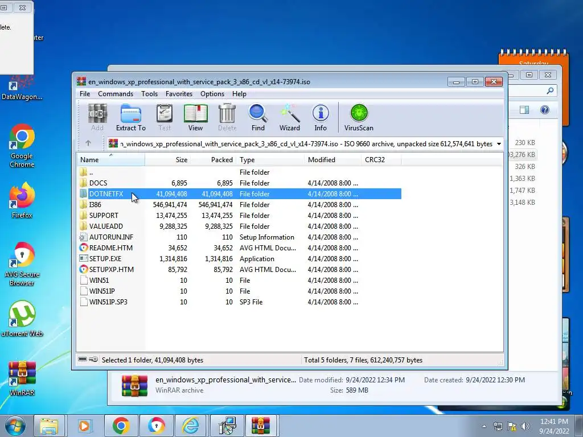Image resolution: width=583 pixels, height=437 pixels.
Task: Click the Find magnifier icon
Action: pyautogui.click(x=258, y=117)
